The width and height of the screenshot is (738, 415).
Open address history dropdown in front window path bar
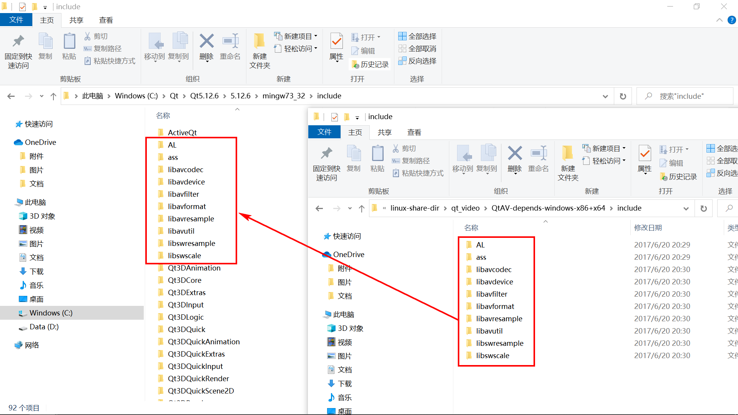pos(686,208)
